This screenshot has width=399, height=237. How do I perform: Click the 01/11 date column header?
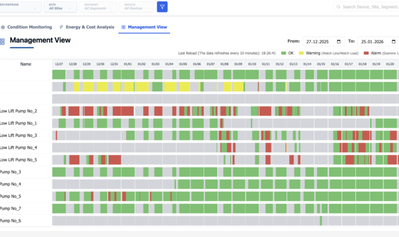point(265,64)
